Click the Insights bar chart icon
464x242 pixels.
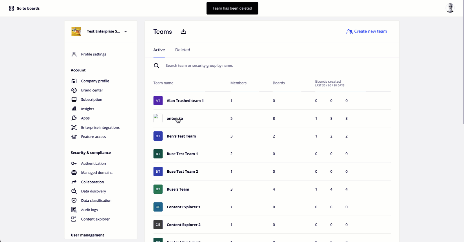74,109
